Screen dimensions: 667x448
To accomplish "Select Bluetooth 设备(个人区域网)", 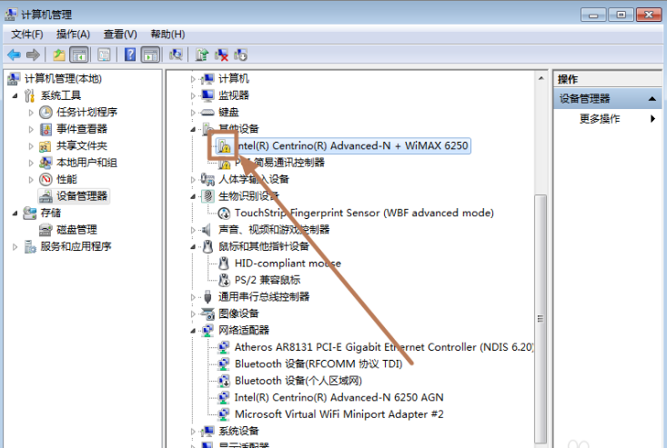I will click(298, 381).
